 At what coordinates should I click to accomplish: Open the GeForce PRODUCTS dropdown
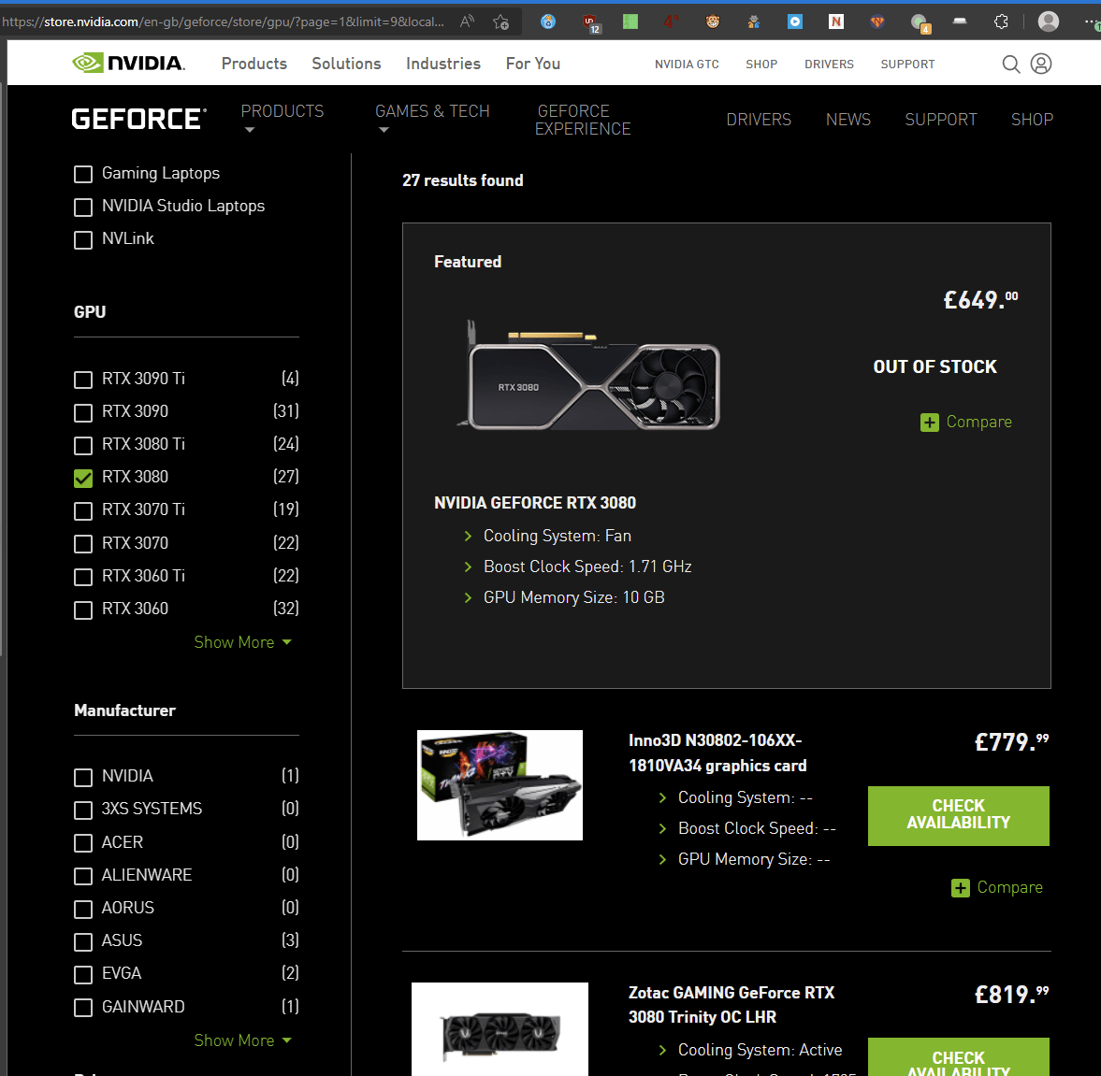pyautogui.click(x=282, y=118)
